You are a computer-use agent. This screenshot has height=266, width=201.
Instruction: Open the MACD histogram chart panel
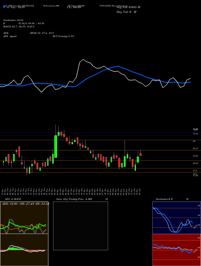click(24, 250)
